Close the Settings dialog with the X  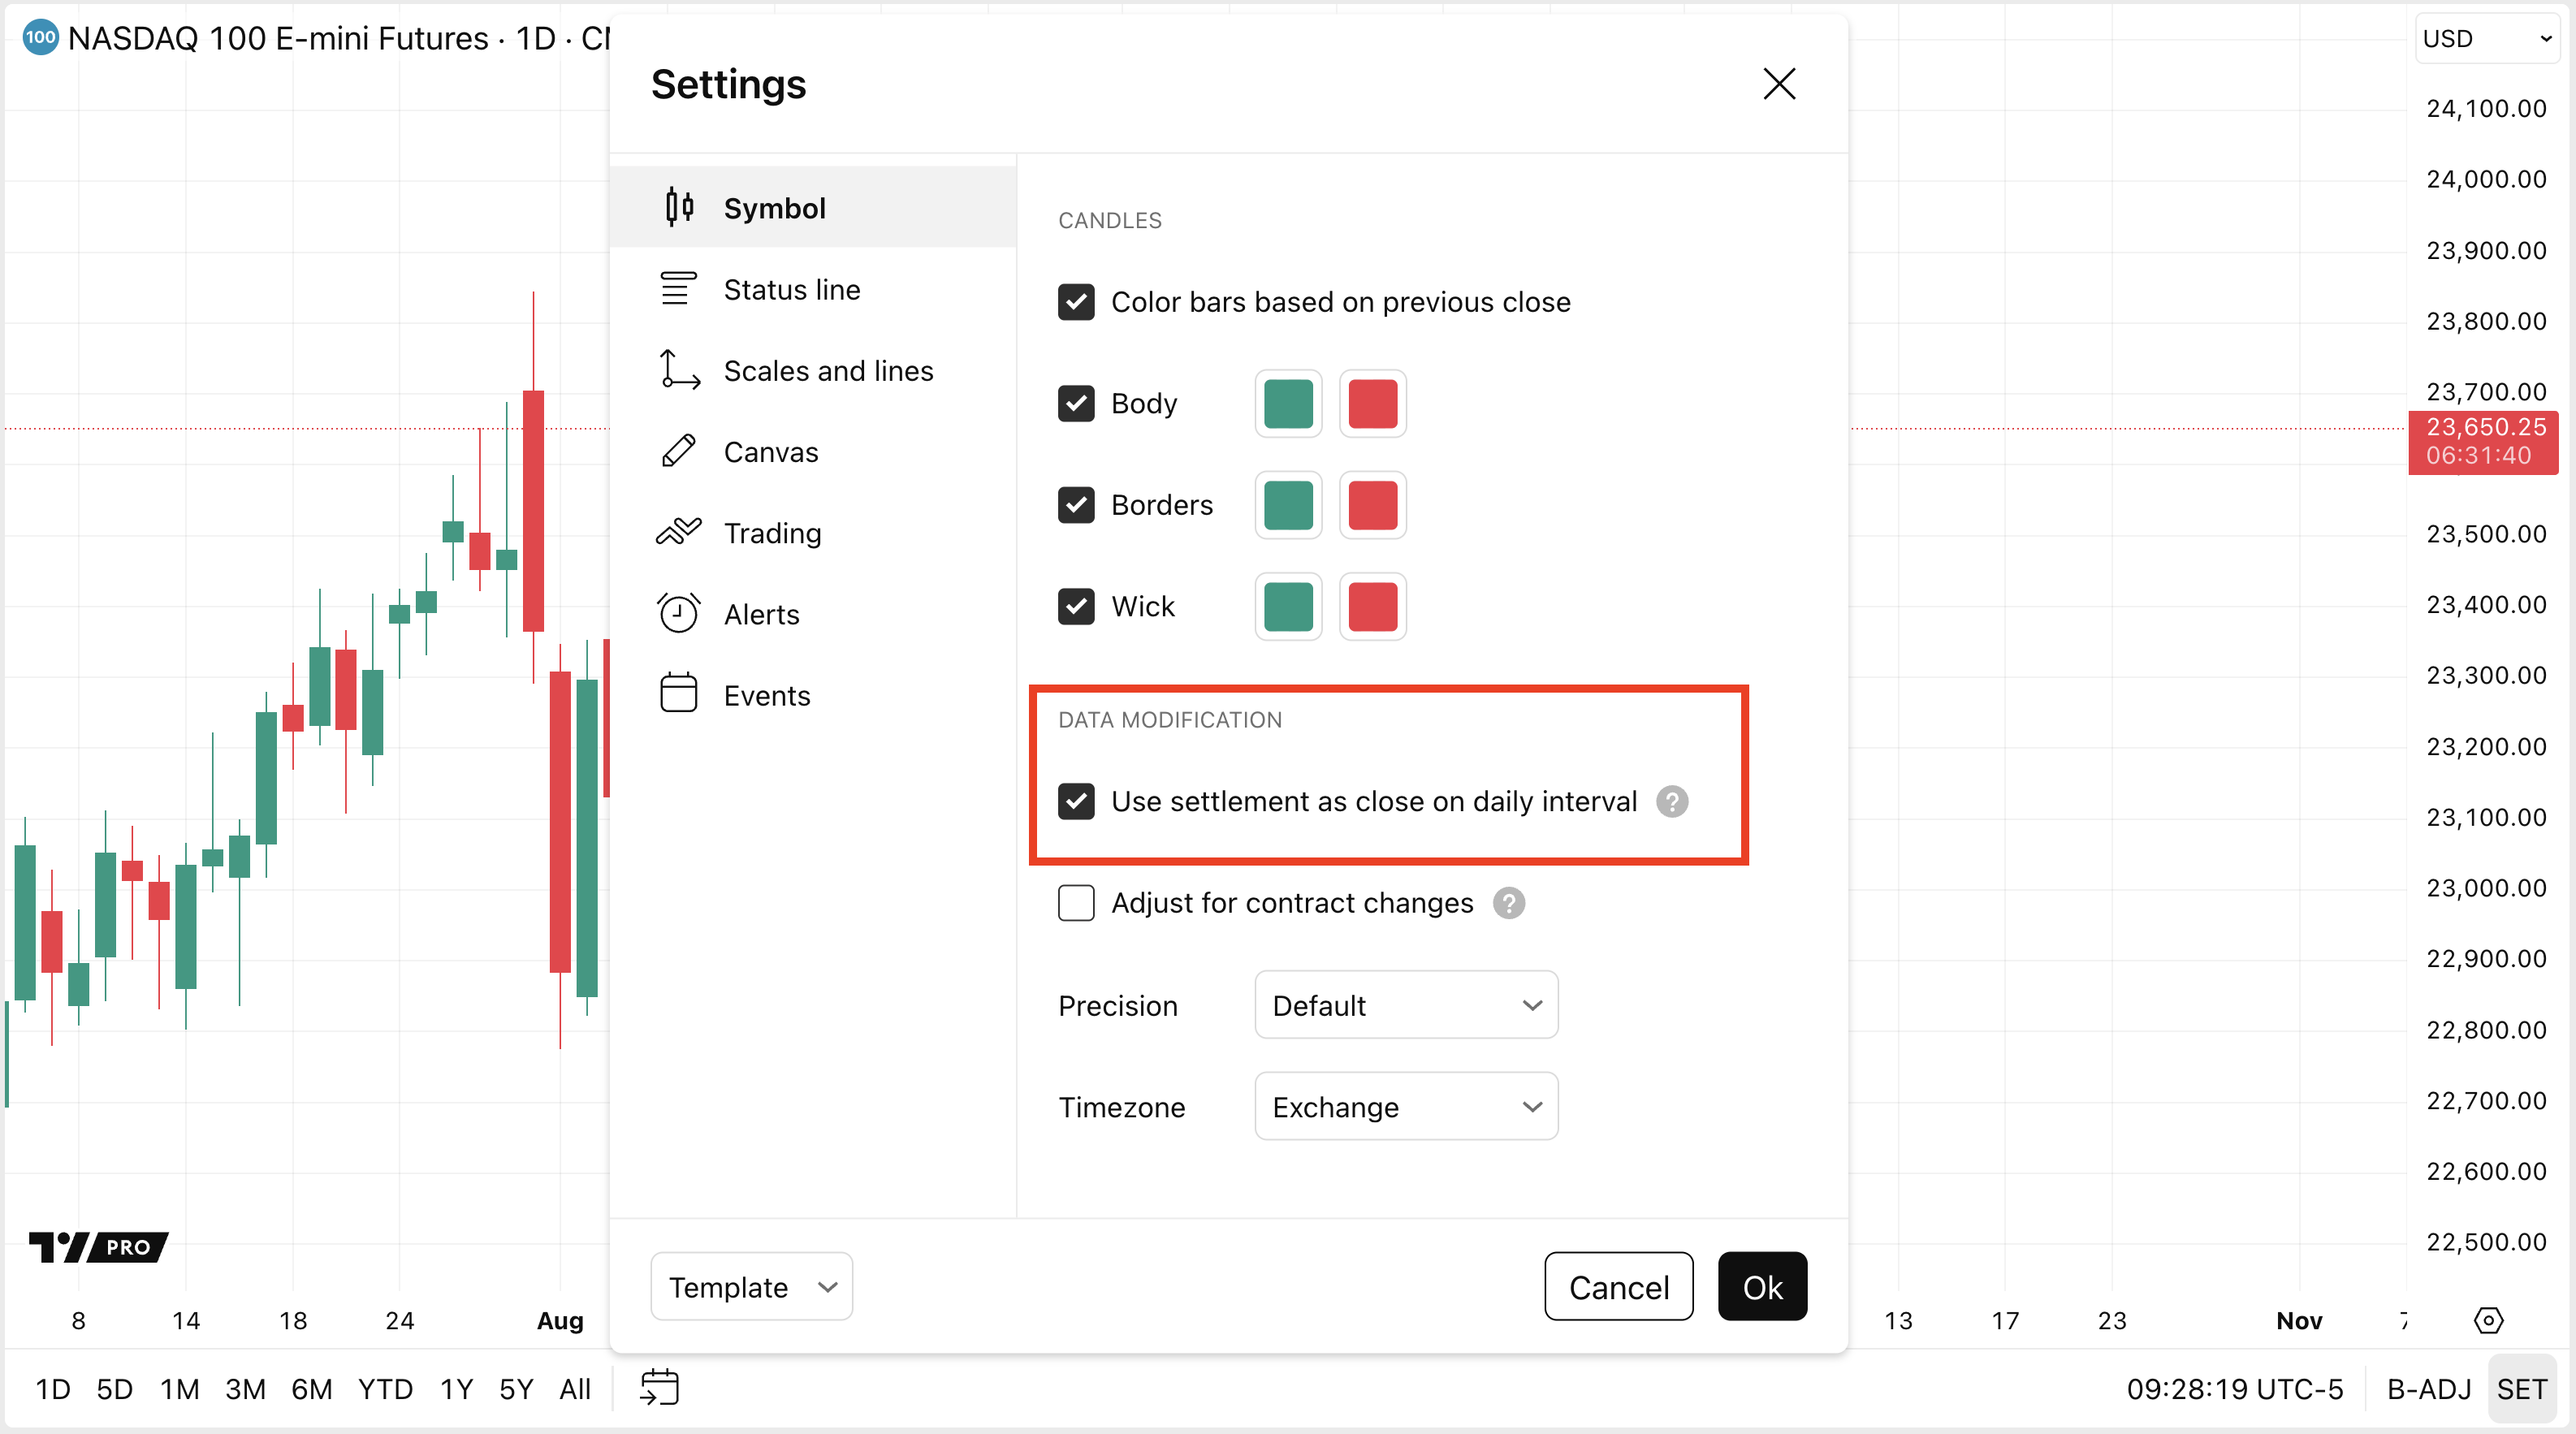click(x=1779, y=84)
